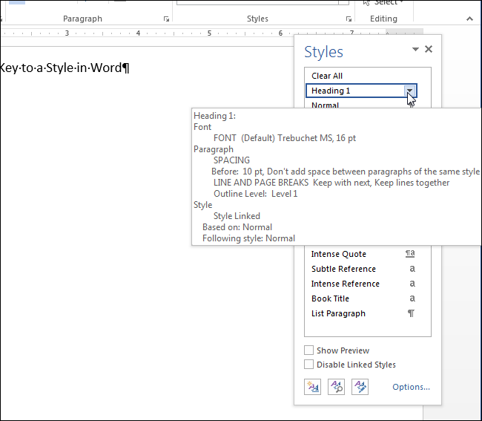The image size is (482, 421).
Task: Open the Styles pane task options arrow
Action: pyautogui.click(x=415, y=50)
